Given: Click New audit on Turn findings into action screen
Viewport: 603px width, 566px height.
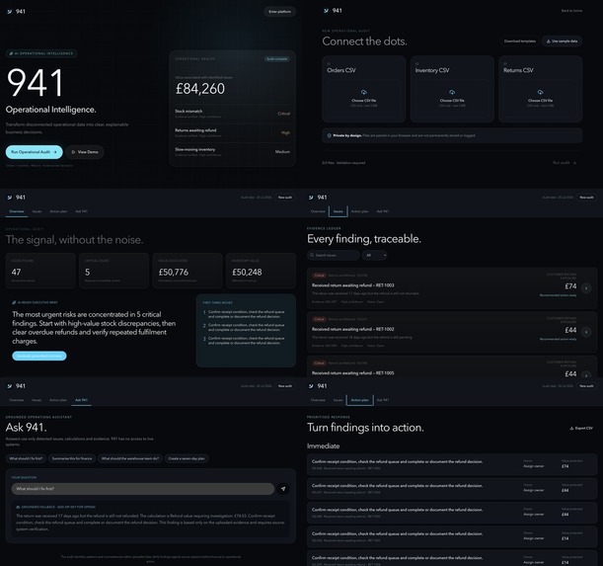Looking at the screenshot, I should [586, 386].
